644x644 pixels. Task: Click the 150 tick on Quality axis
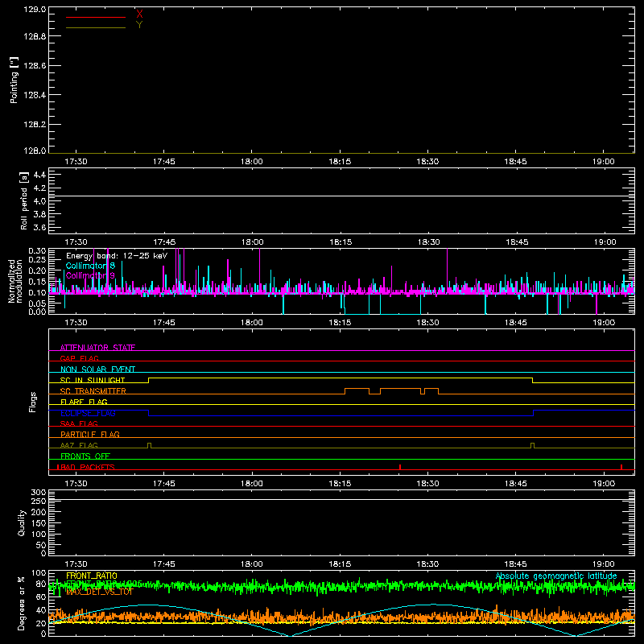pyautogui.click(x=39, y=523)
